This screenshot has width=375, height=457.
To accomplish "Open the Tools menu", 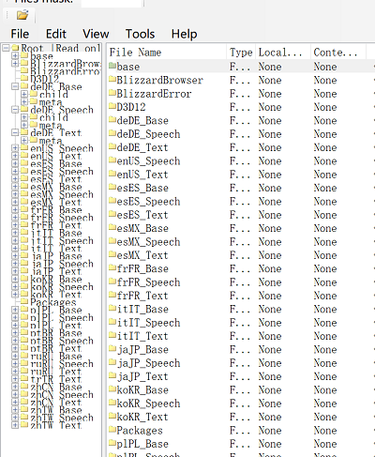I will click(140, 34).
